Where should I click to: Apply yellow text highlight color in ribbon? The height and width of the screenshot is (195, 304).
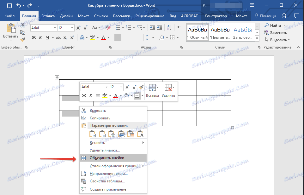pos(93,37)
